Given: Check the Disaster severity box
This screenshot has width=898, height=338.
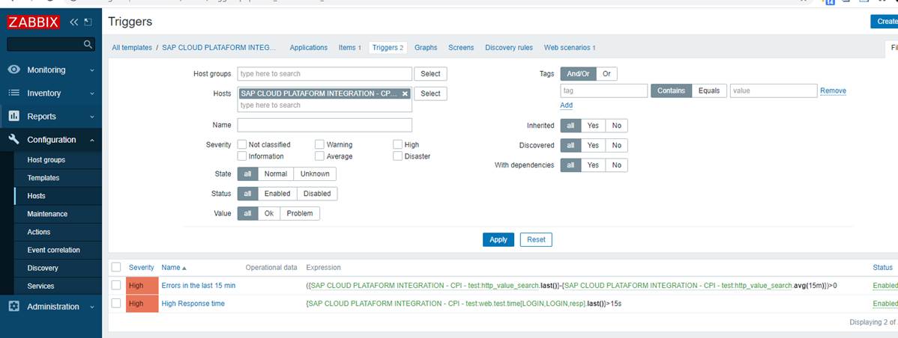Looking at the screenshot, I should pyautogui.click(x=397, y=156).
